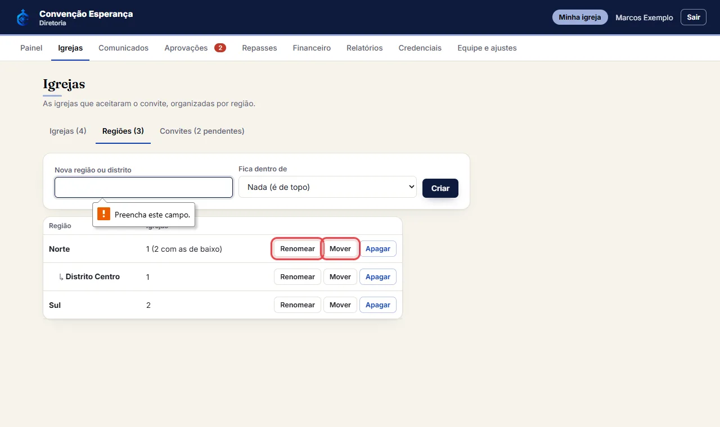Move the Norte region
Screen dimensions: 720x427
(340, 249)
